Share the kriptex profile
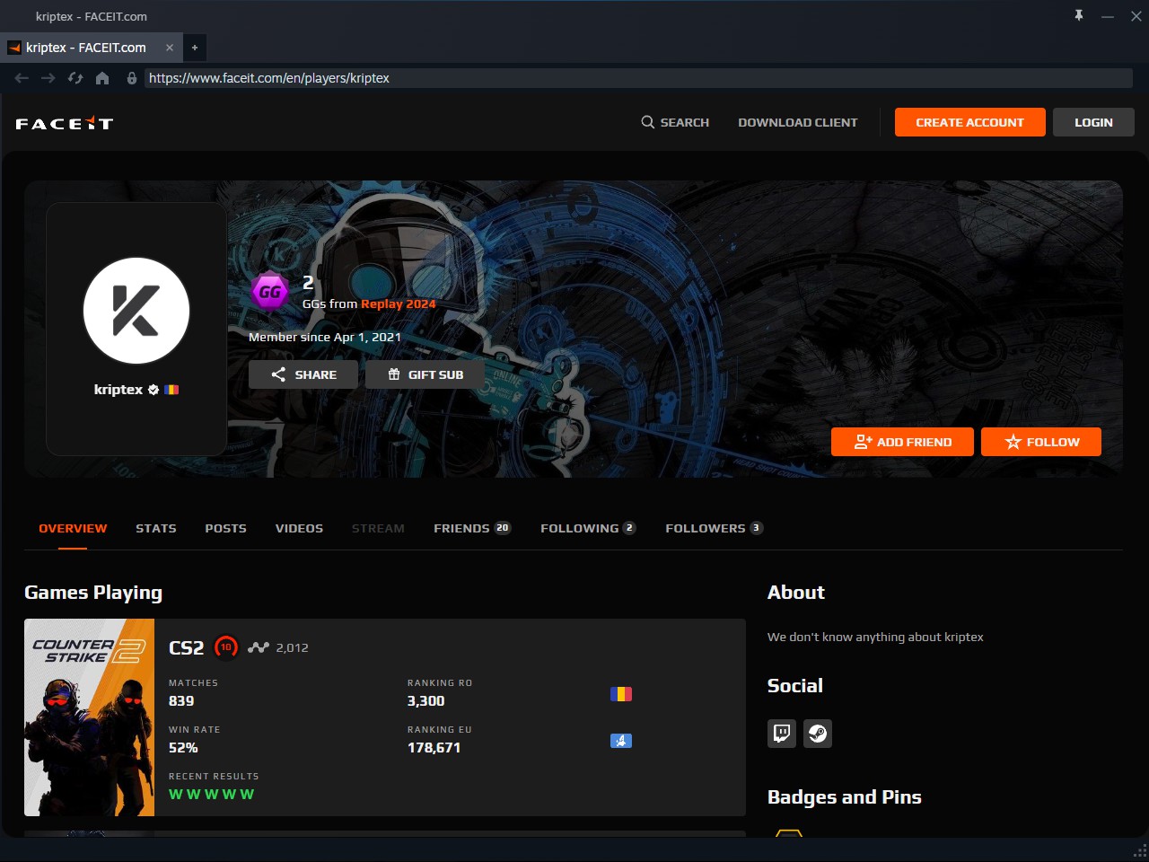This screenshot has width=1149, height=862. click(303, 374)
